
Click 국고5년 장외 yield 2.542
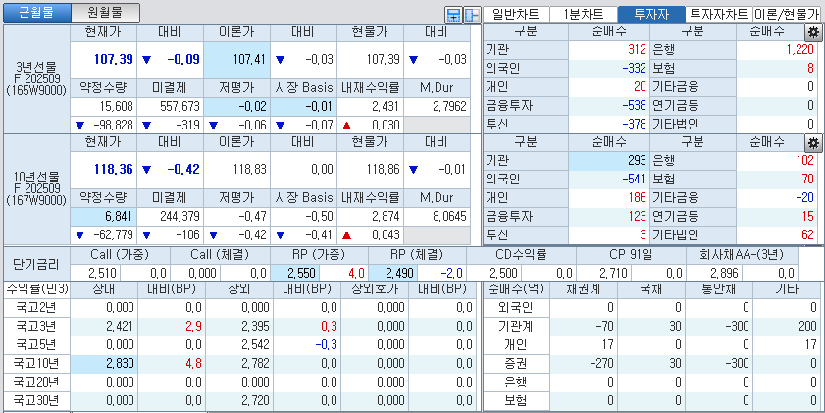pyautogui.click(x=255, y=344)
